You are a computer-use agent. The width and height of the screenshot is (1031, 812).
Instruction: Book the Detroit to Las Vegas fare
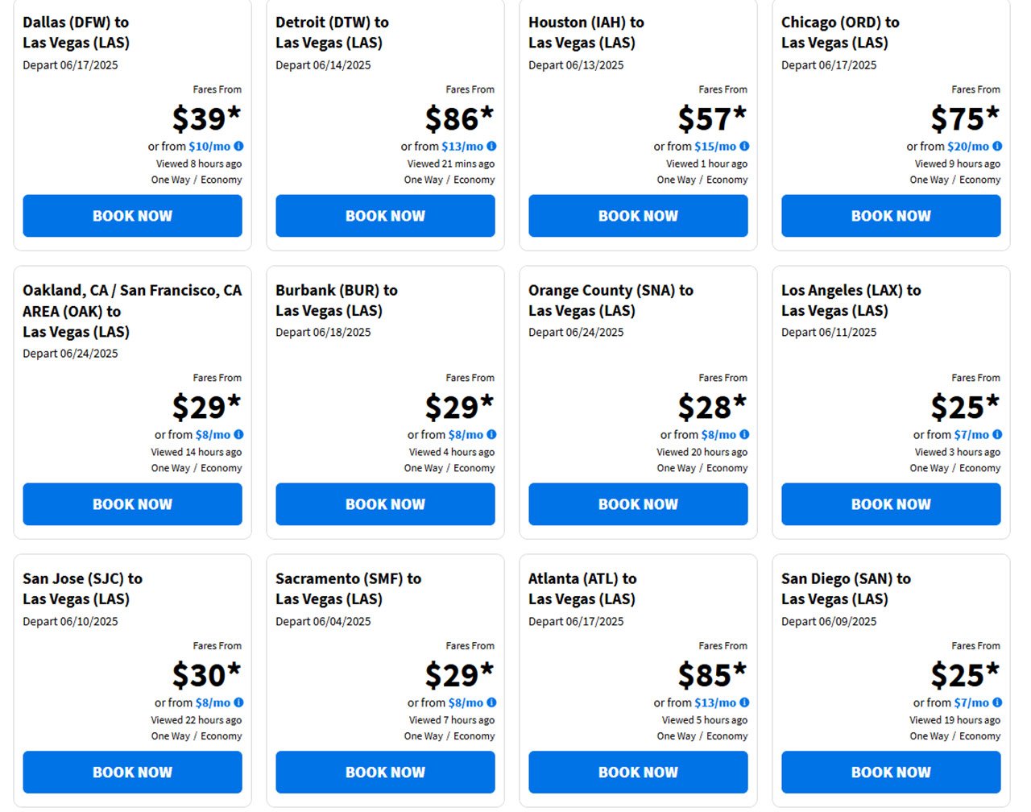point(385,216)
